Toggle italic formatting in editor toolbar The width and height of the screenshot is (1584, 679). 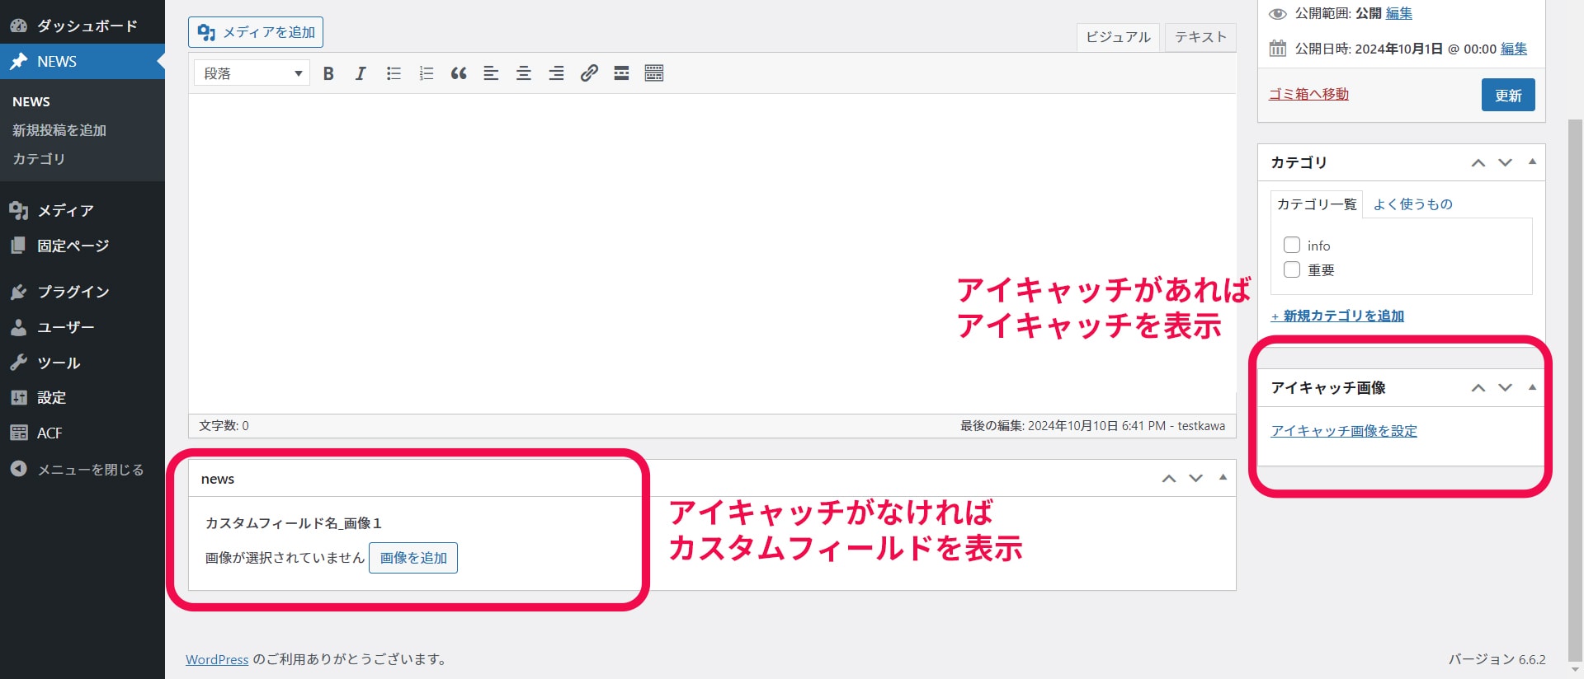click(361, 73)
